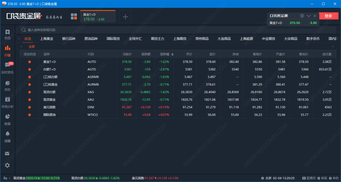Open the 行情 market chart icon

click(x=7, y=47)
